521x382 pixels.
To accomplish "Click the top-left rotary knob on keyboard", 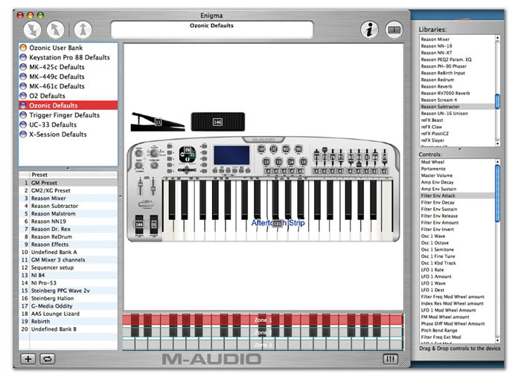I will [x=139, y=153].
